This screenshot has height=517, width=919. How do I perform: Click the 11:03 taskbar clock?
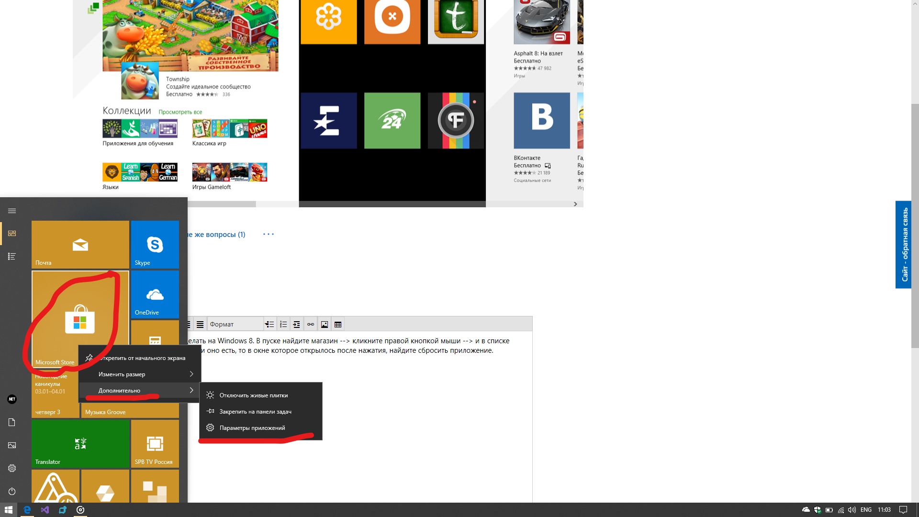click(884, 510)
